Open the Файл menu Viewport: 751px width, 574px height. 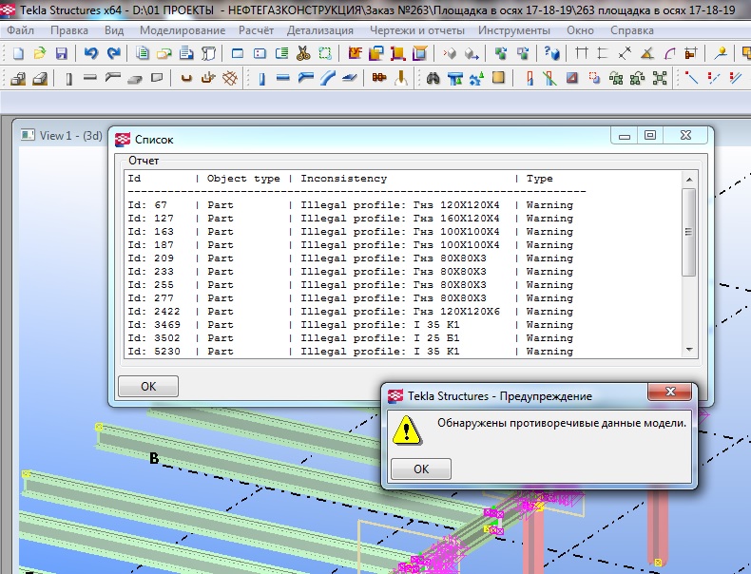tap(20, 30)
